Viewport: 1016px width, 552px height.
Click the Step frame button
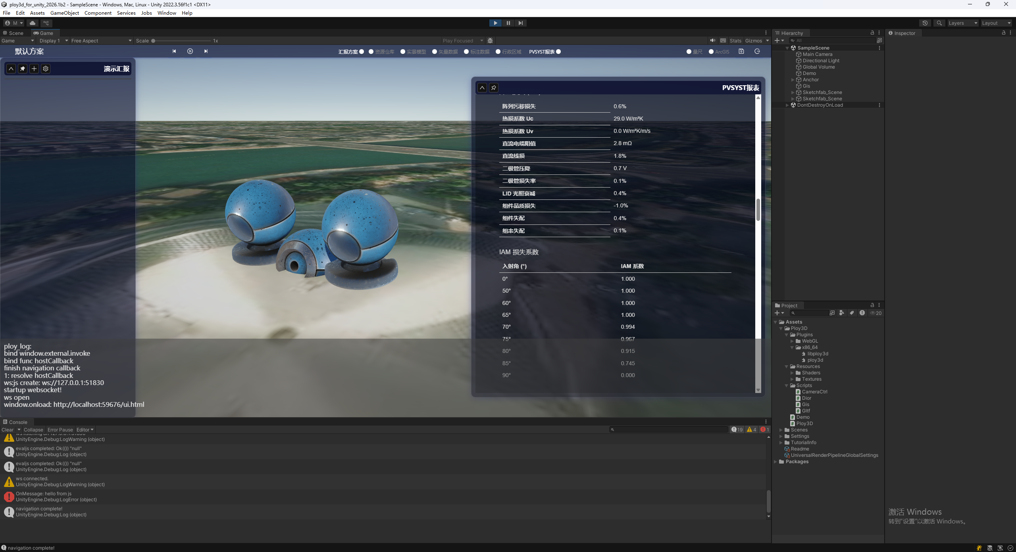pos(520,23)
